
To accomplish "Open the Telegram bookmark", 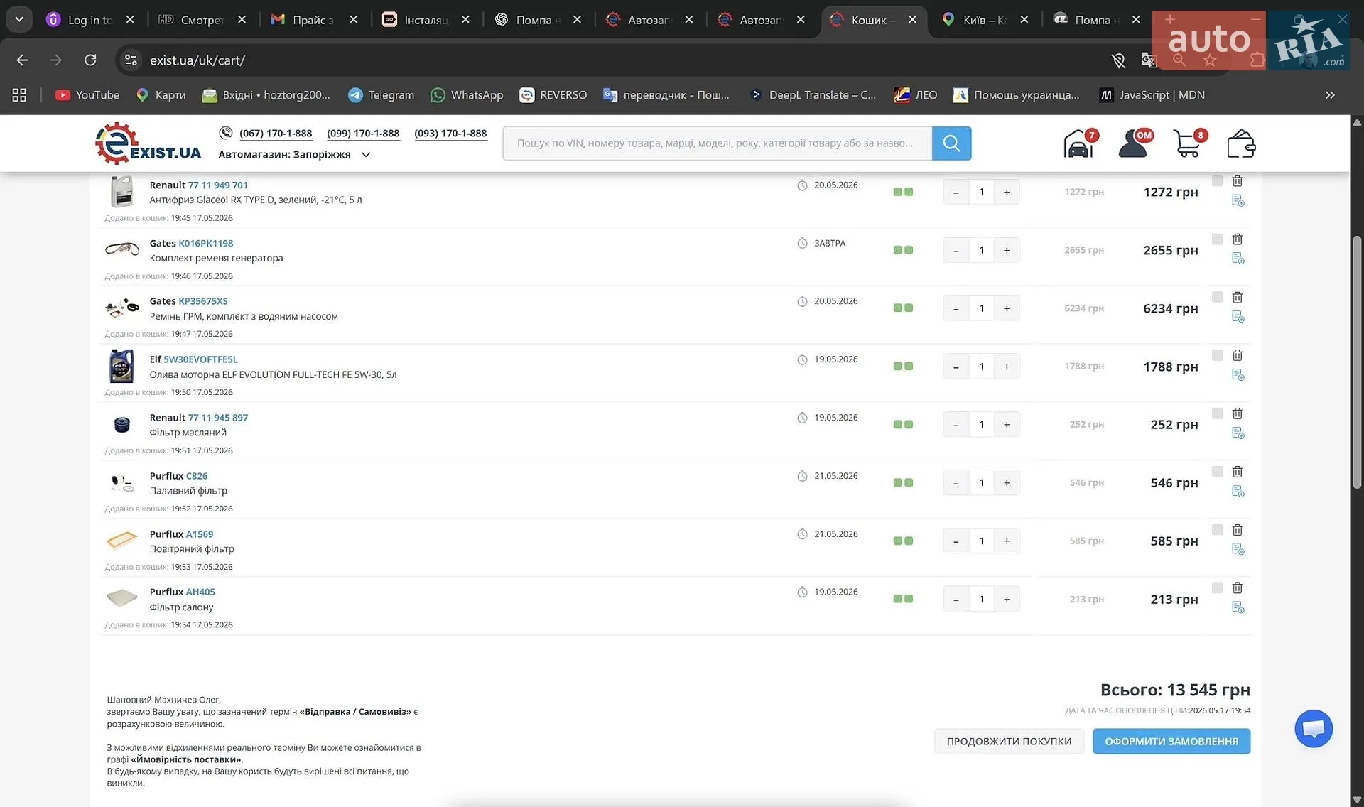I will (381, 95).
